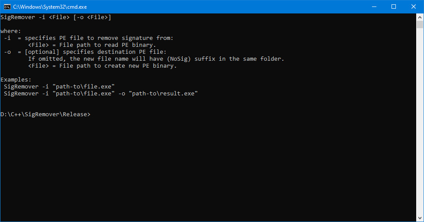Click the cmd.exe system menu icon
This screenshot has width=424, height=222.
click(7, 7)
